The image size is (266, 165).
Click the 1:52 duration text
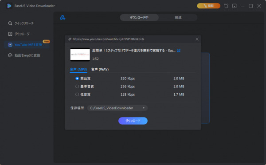tap(95, 59)
